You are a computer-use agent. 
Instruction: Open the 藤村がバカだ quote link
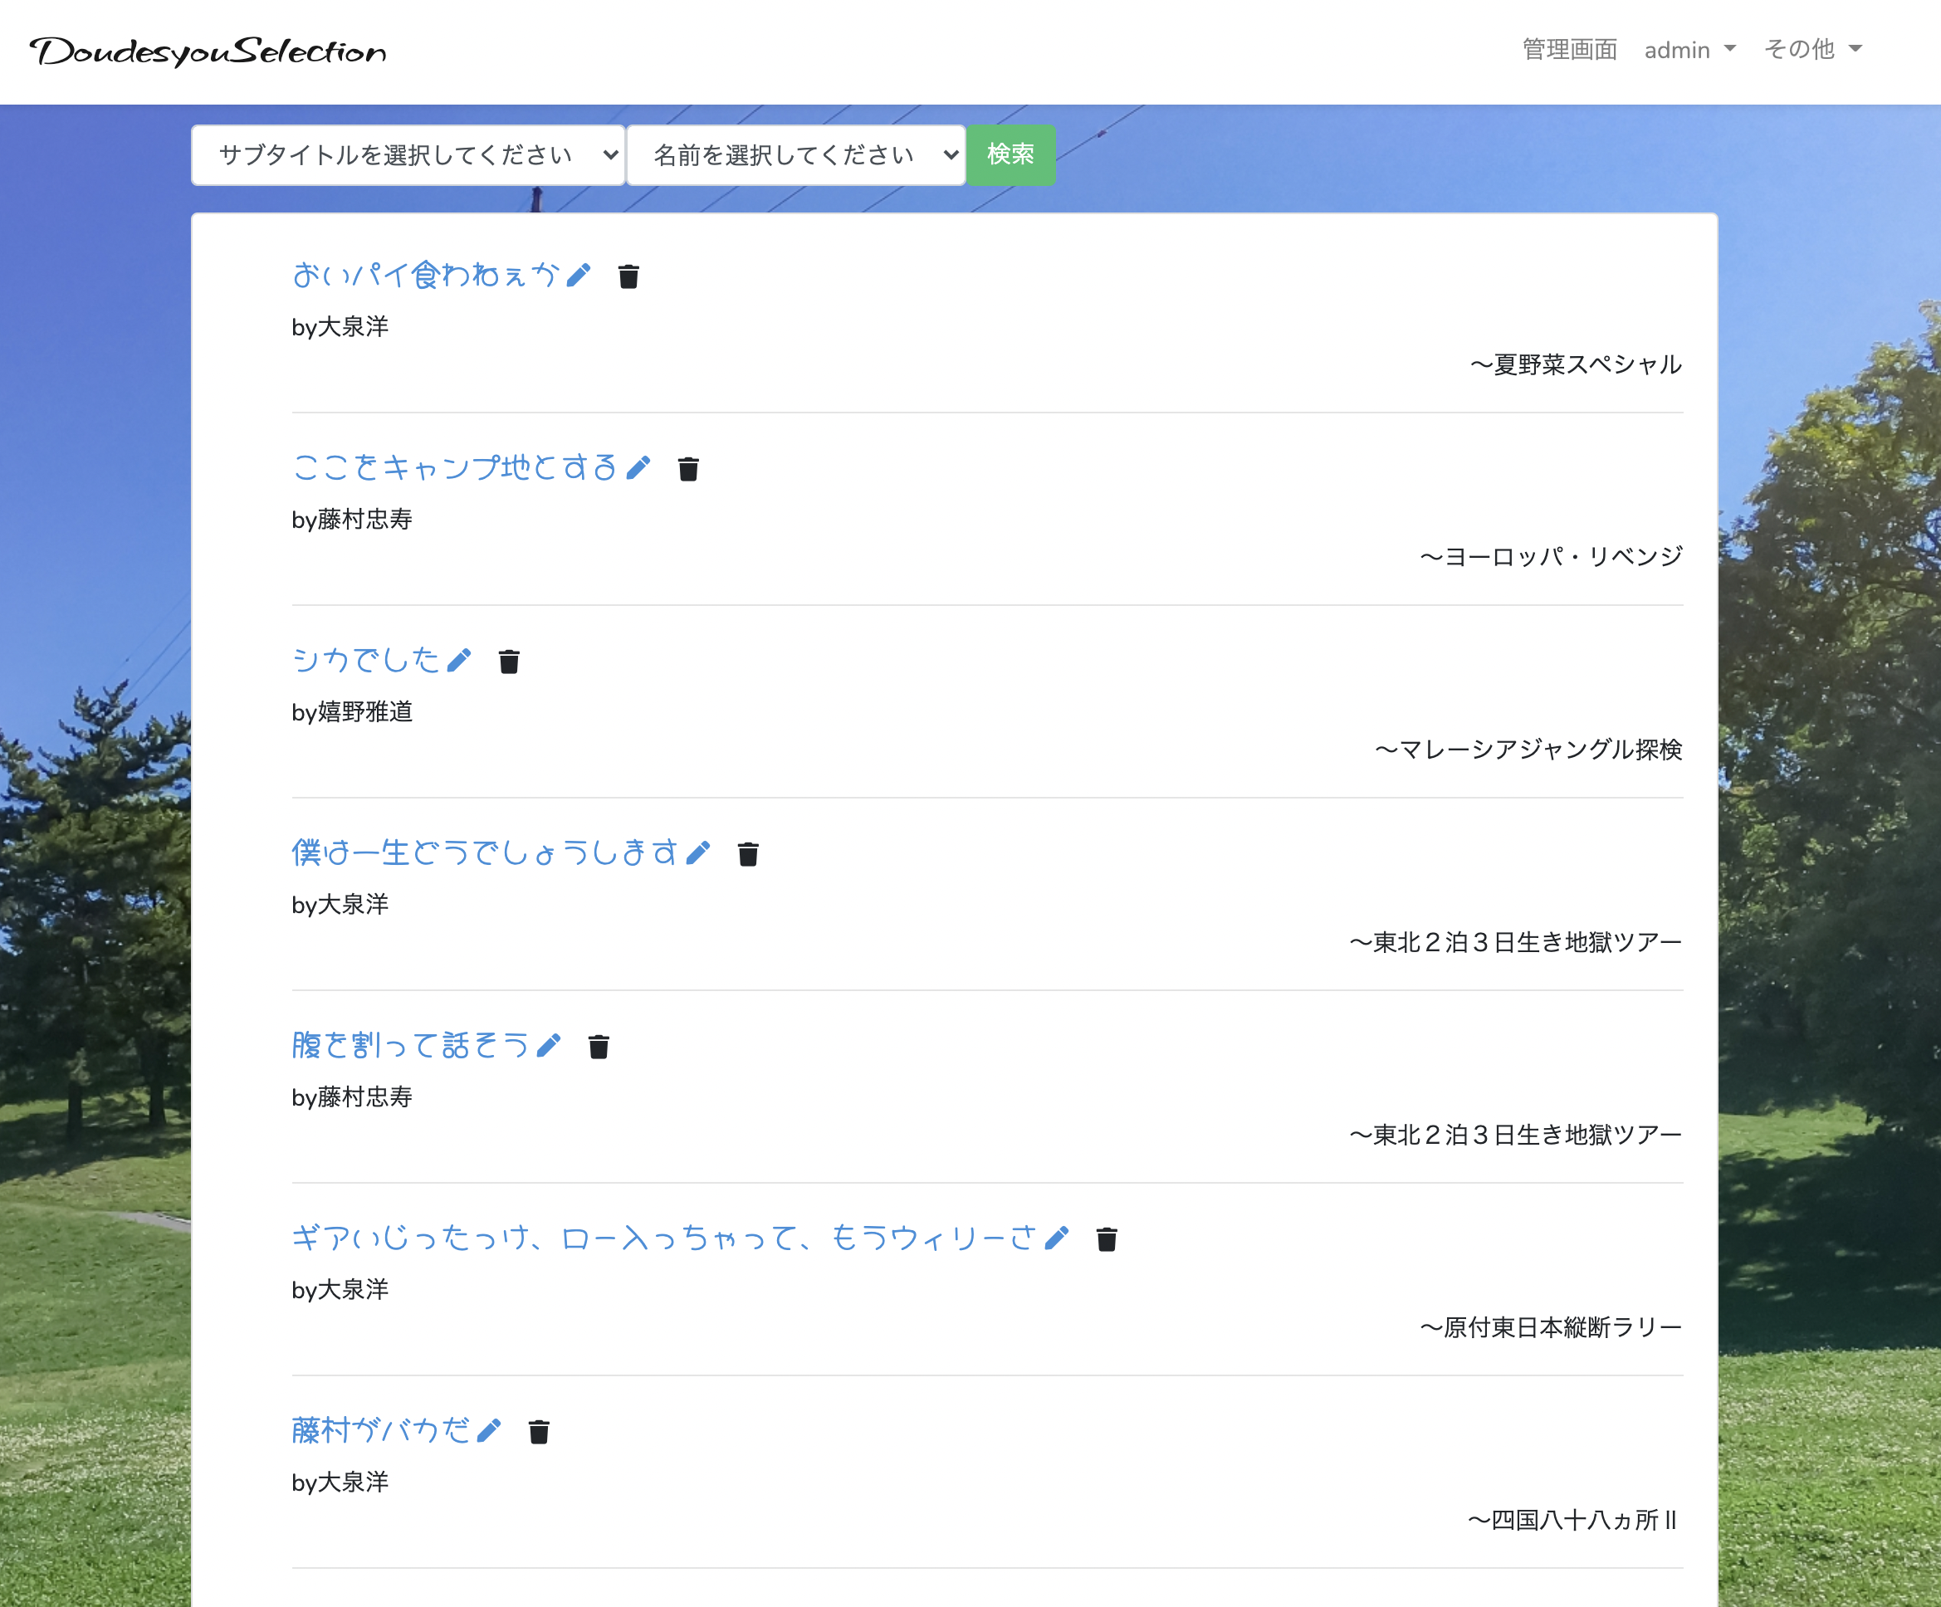click(381, 1429)
